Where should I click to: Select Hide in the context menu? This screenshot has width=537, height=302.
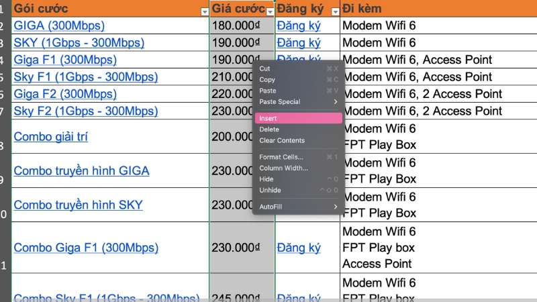[x=266, y=179]
